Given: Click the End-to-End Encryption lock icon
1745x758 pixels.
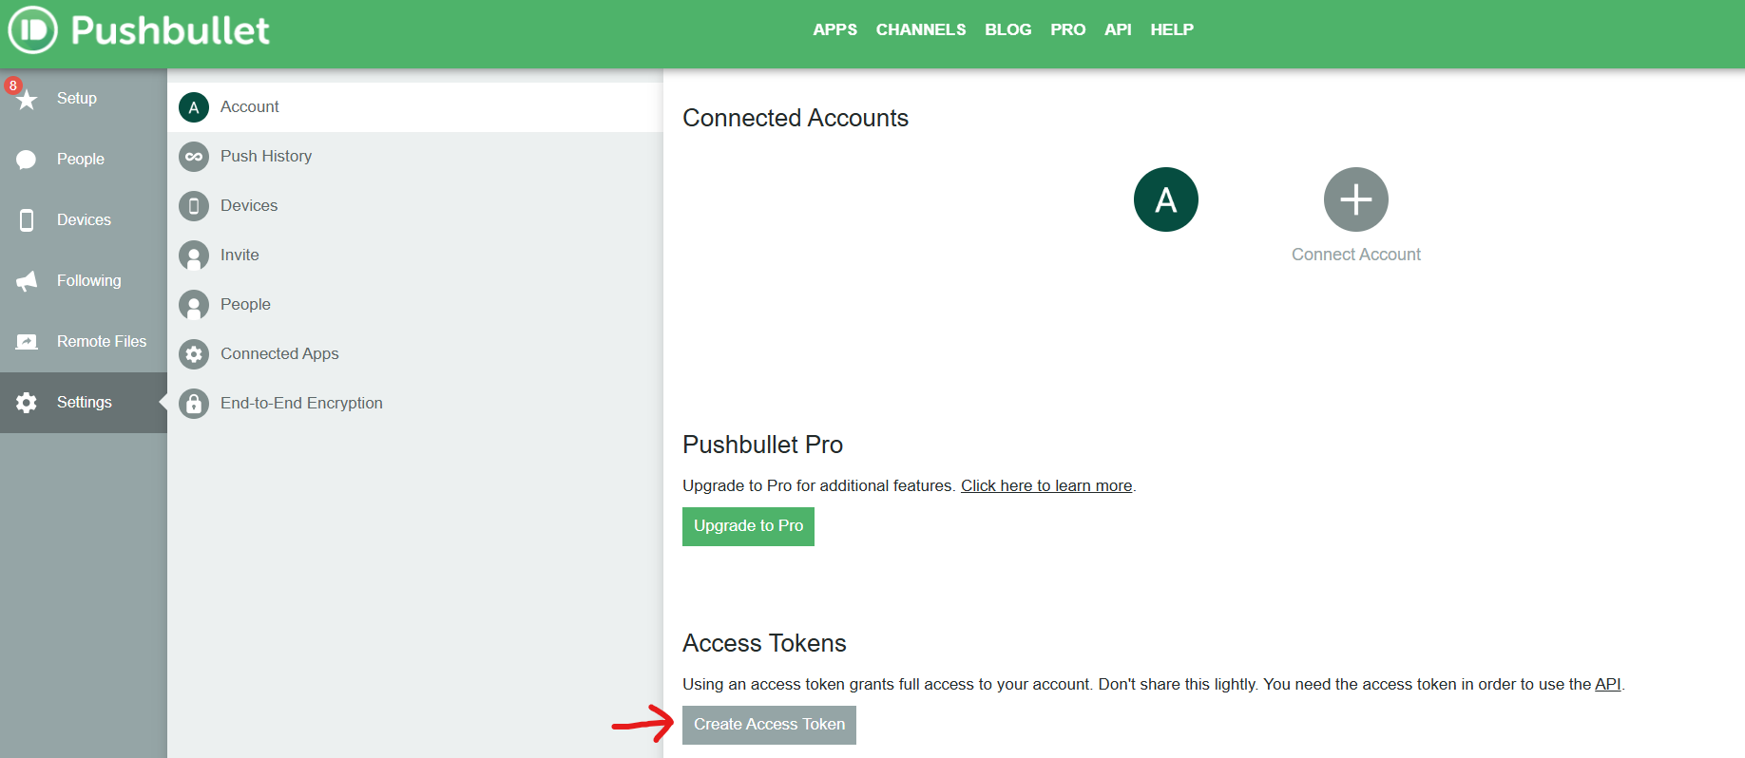Looking at the screenshot, I should (x=194, y=404).
